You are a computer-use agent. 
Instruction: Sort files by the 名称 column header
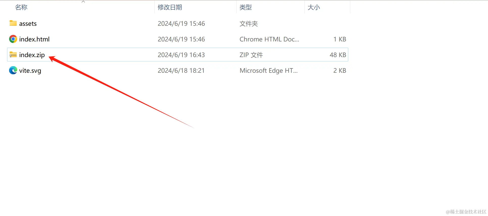coord(21,7)
